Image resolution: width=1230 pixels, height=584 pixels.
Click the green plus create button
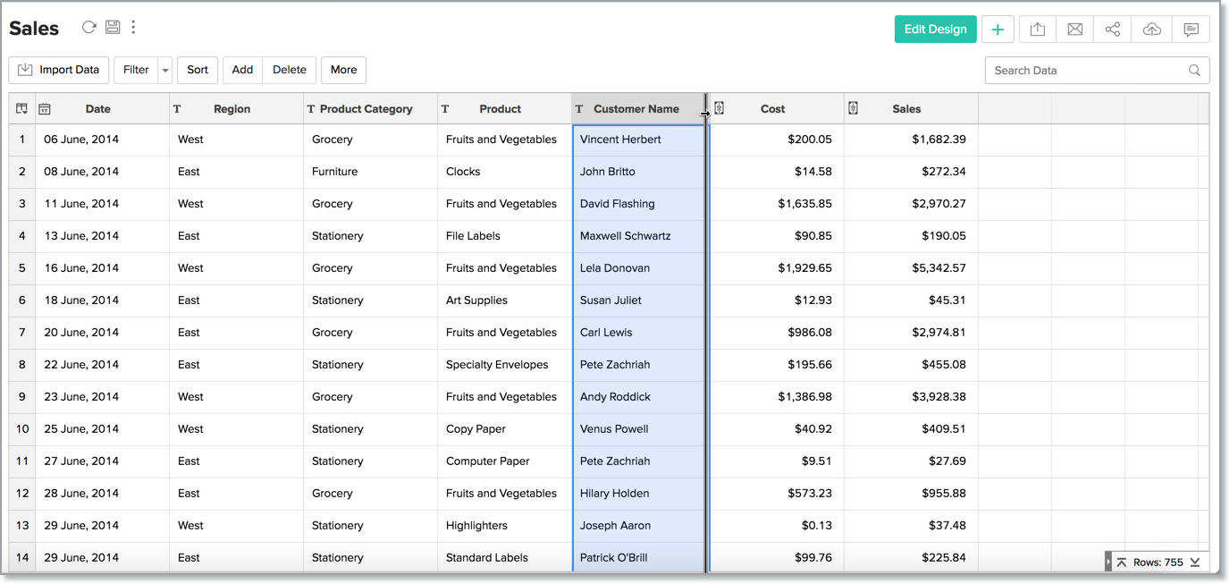pyautogui.click(x=998, y=30)
